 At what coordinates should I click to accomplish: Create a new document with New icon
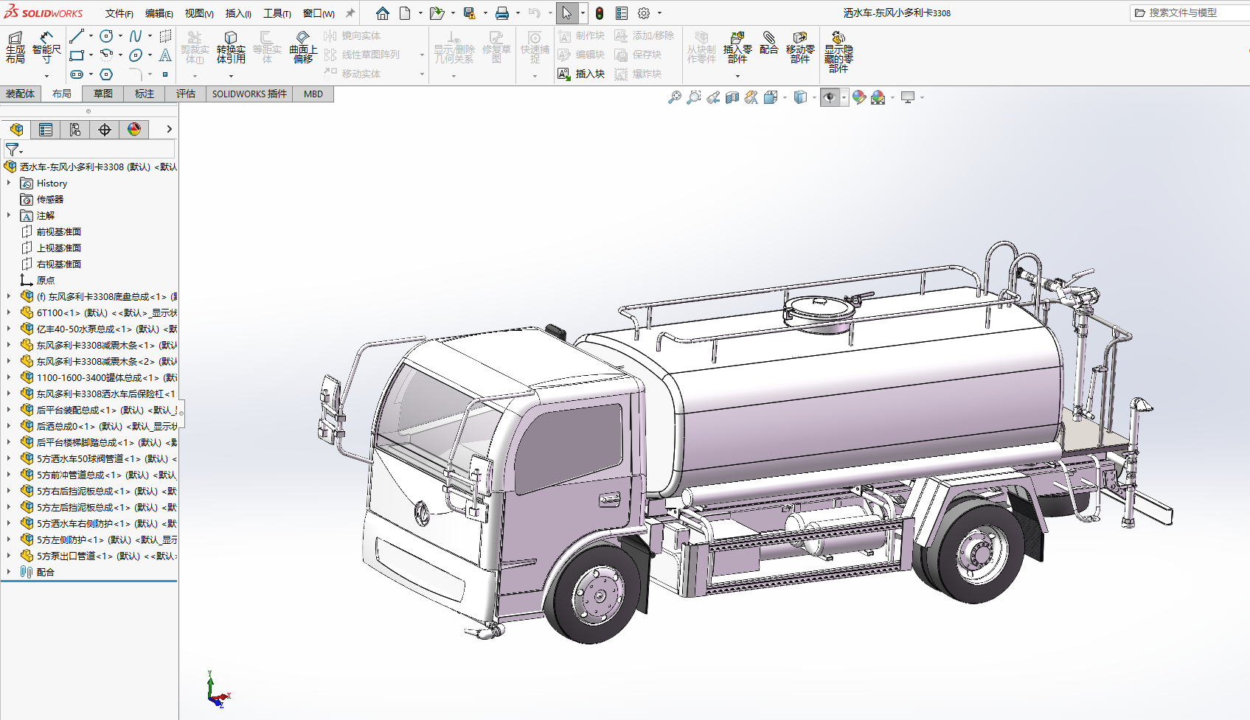[405, 13]
